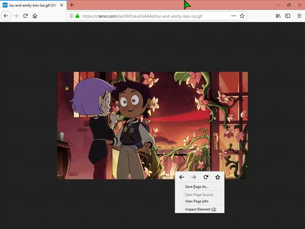Reload the page using toolbar refresh icon
305x229 pixels.
click(25, 16)
